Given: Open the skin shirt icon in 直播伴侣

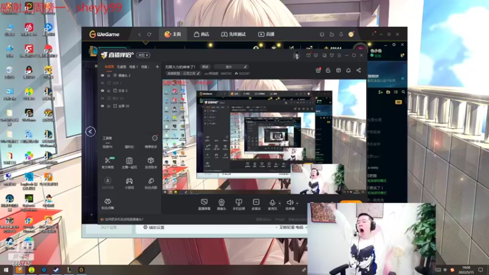Looking at the screenshot, I should point(332,55).
